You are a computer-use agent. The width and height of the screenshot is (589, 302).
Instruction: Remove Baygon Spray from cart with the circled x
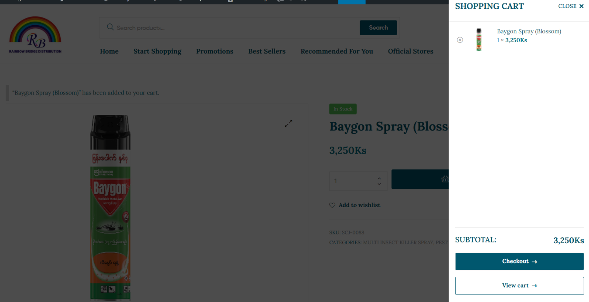[x=460, y=40]
